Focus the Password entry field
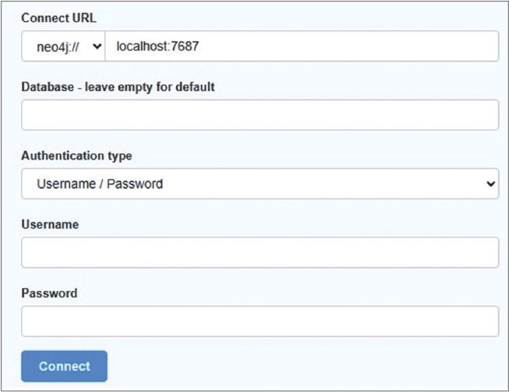Image resolution: width=509 pixels, height=392 pixels. click(259, 321)
